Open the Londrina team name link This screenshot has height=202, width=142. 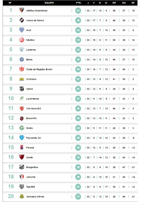[x=31, y=50]
